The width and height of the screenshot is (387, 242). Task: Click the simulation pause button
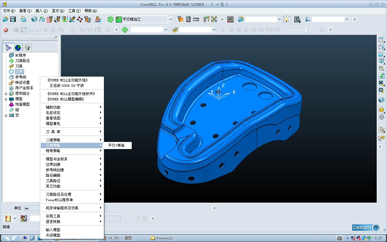231,30
